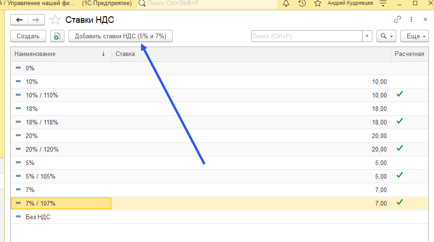Open favorites star in title bar
Image resolution: width=434 pixels, height=242 pixels.
pos(318,3)
